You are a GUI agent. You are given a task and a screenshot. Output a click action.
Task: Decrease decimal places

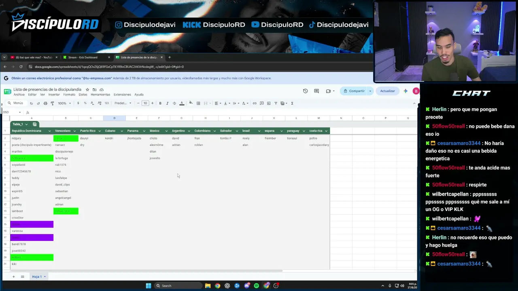92,103
